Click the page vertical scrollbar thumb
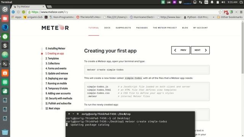 (x=242, y=48)
